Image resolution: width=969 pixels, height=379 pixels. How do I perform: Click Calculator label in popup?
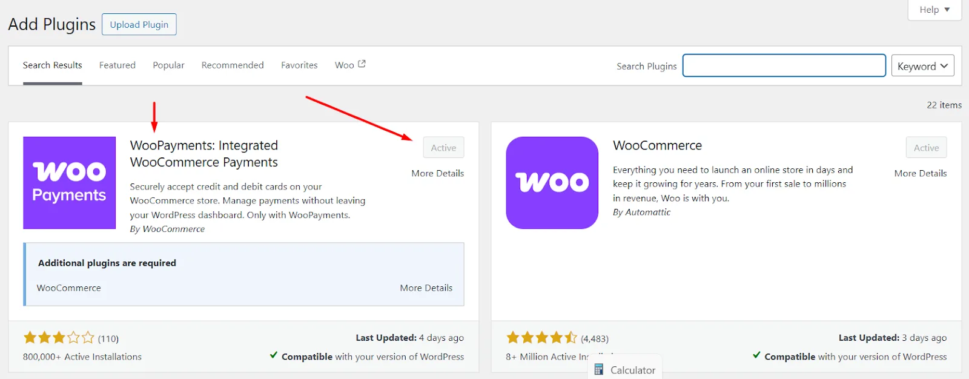[x=633, y=370]
